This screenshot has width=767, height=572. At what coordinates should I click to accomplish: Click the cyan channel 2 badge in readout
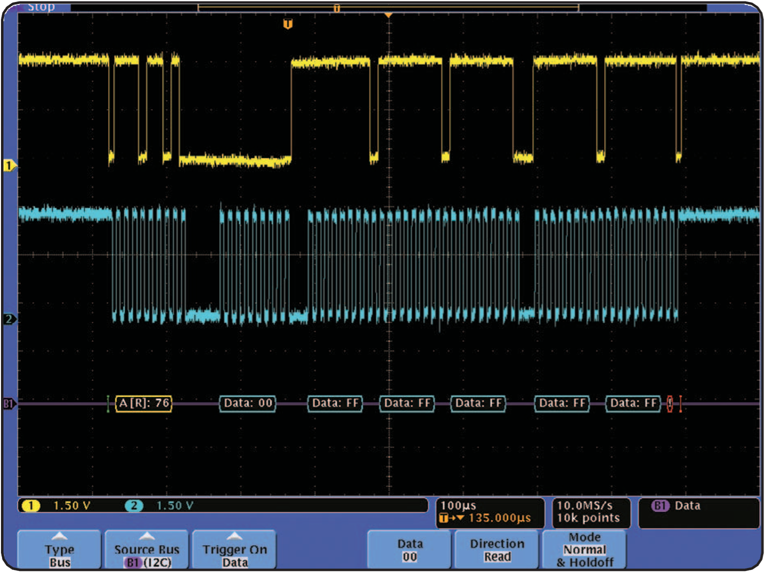(x=134, y=506)
